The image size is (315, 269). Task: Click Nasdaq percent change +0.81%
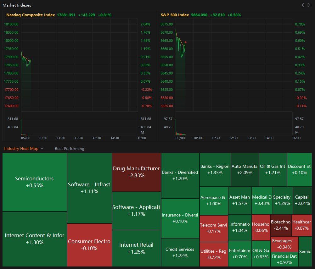coord(104,15)
